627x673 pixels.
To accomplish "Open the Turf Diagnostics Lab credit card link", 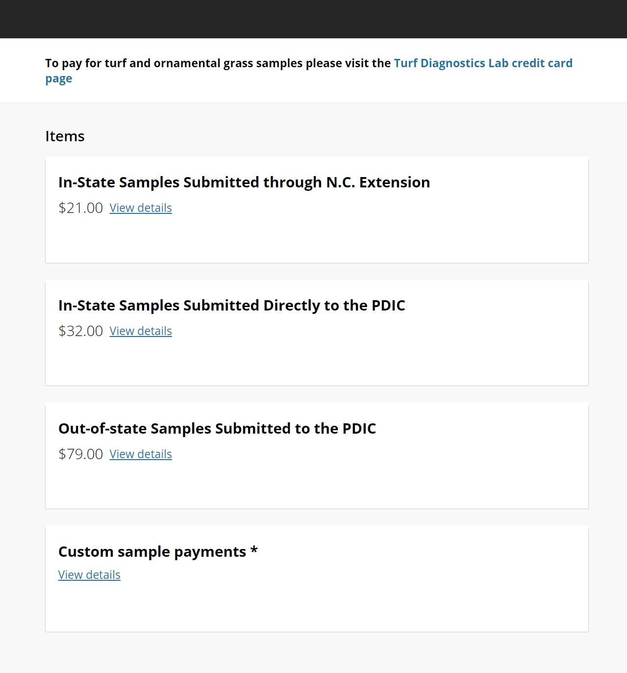I will (483, 63).
